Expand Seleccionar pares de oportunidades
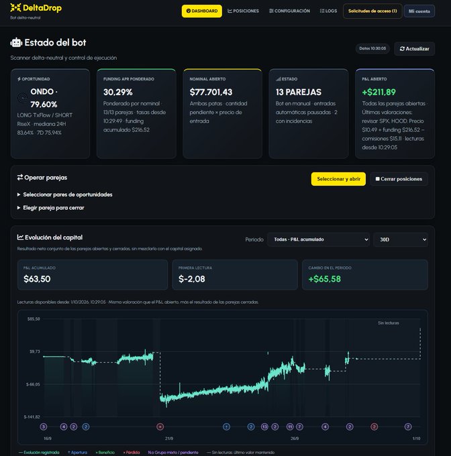 coord(65,194)
